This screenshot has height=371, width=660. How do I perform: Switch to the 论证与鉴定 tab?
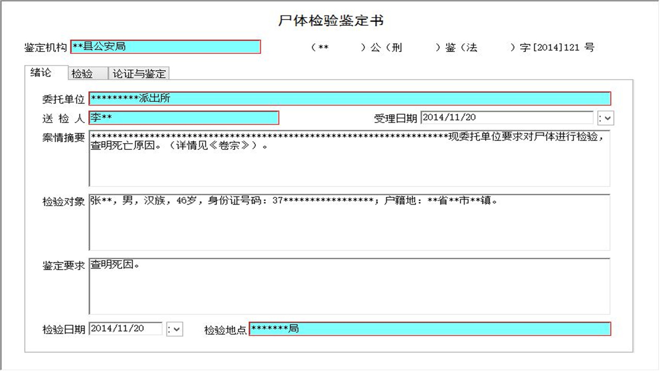[x=140, y=73]
